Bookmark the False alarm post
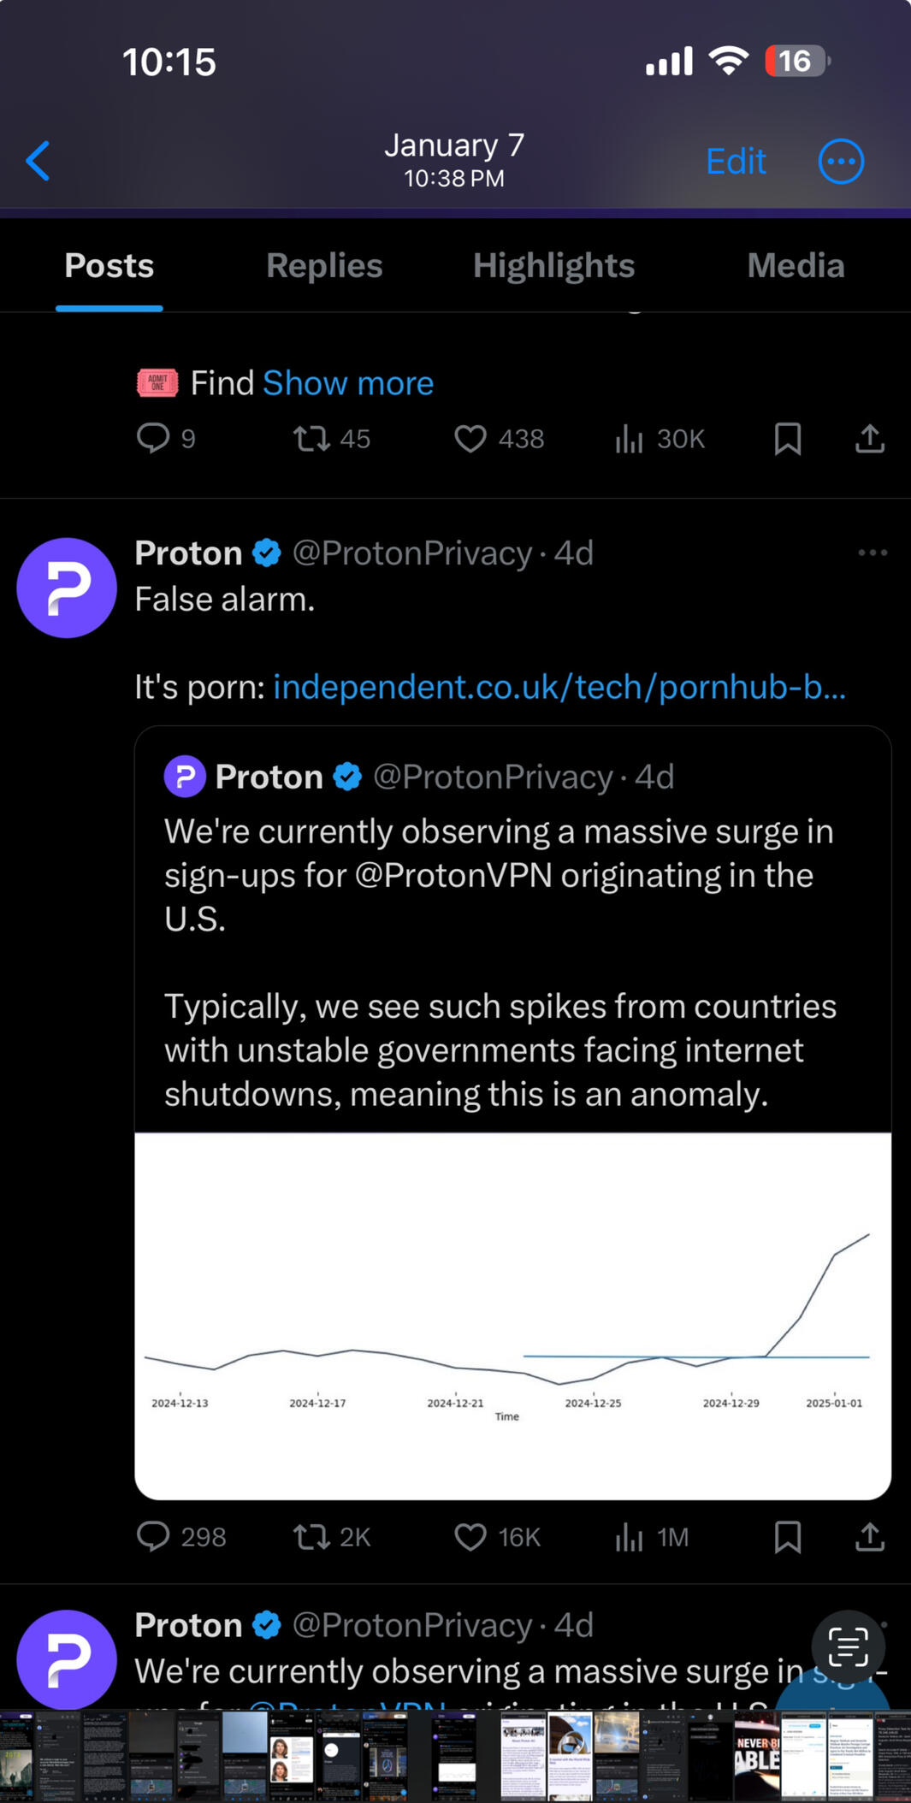The width and height of the screenshot is (911, 1803). click(x=788, y=1537)
